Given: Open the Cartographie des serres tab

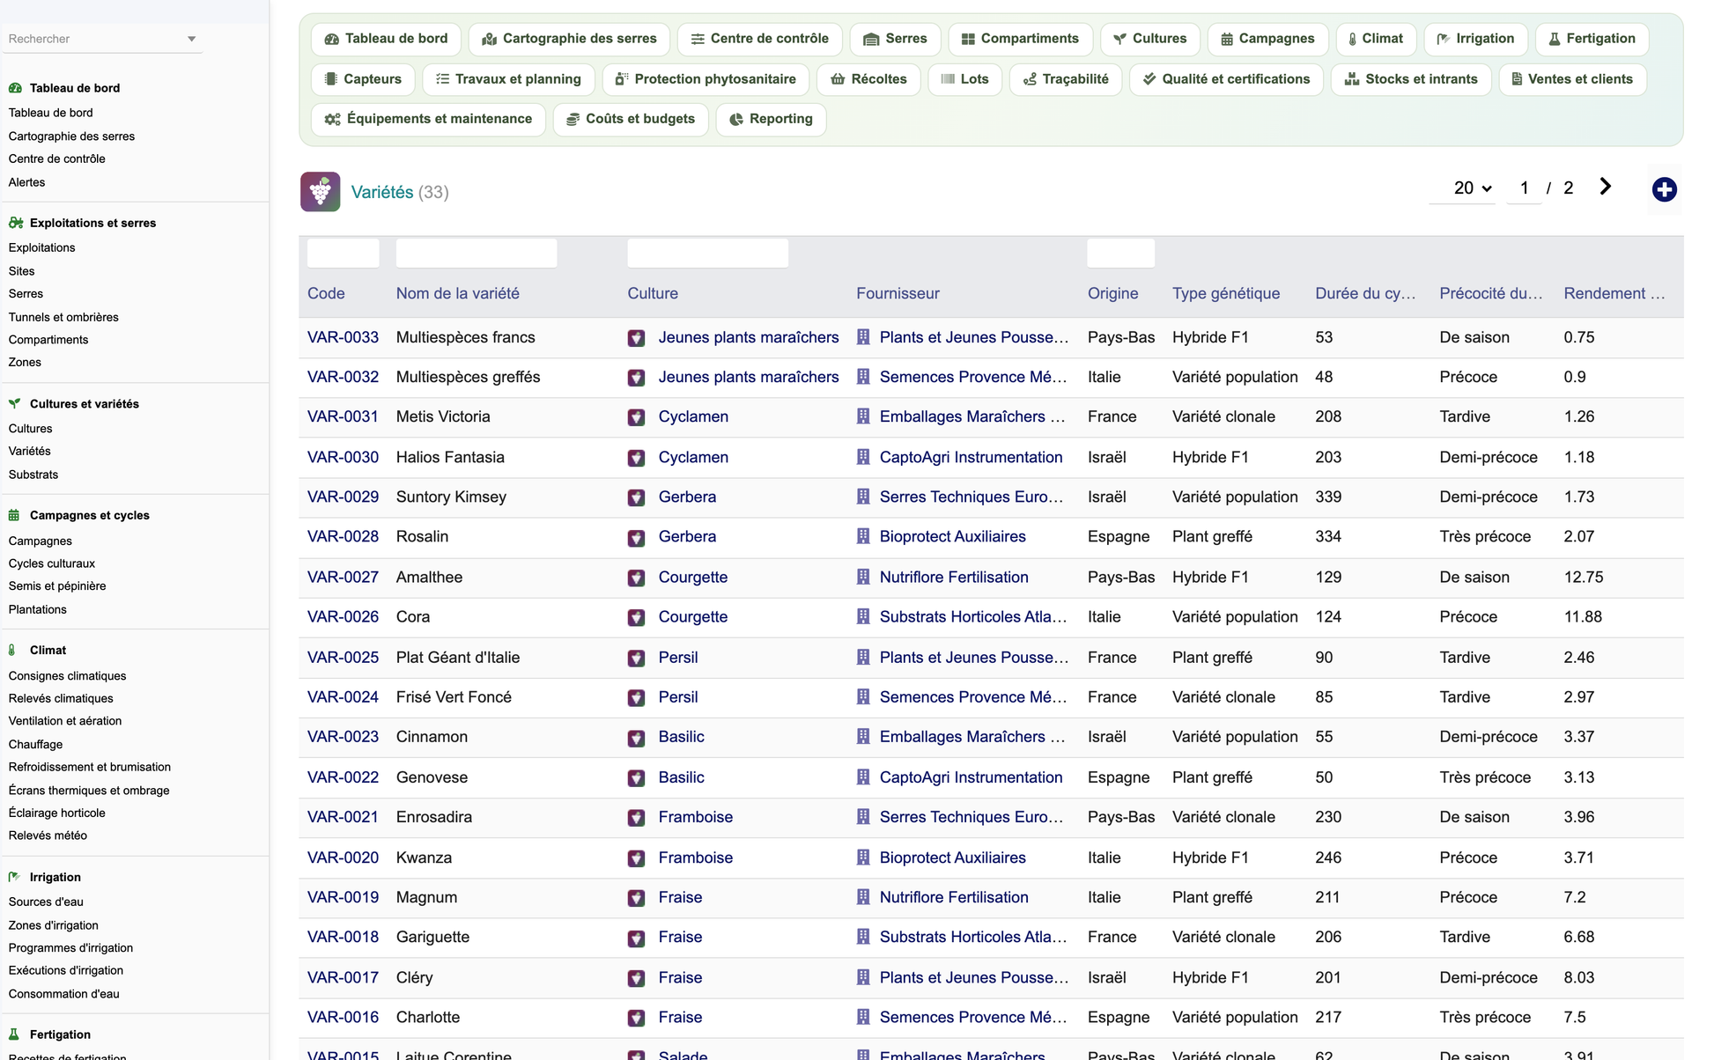Looking at the screenshot, I should pyautogui.click(x=570, y=39).
